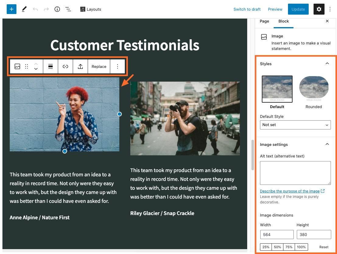Collapse the Image settings section
This screenshot has width=337, height=254.
pyautogui.click(x=327, y=144)
